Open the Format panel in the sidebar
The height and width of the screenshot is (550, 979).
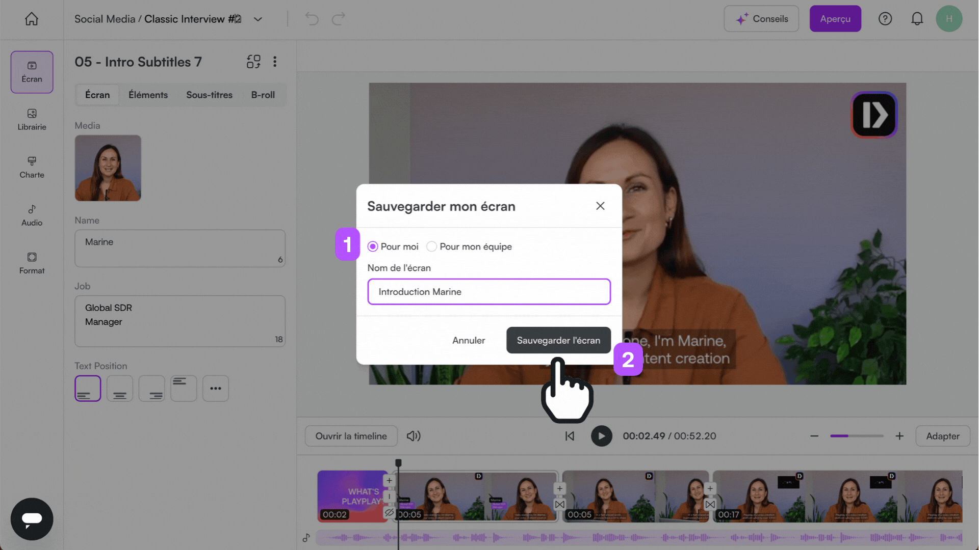click(x=32, y=263)
